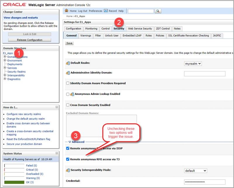Expand the Services tree node
Image resolution: width=234 pixels, height=188 pixels.
coord(5,68)
